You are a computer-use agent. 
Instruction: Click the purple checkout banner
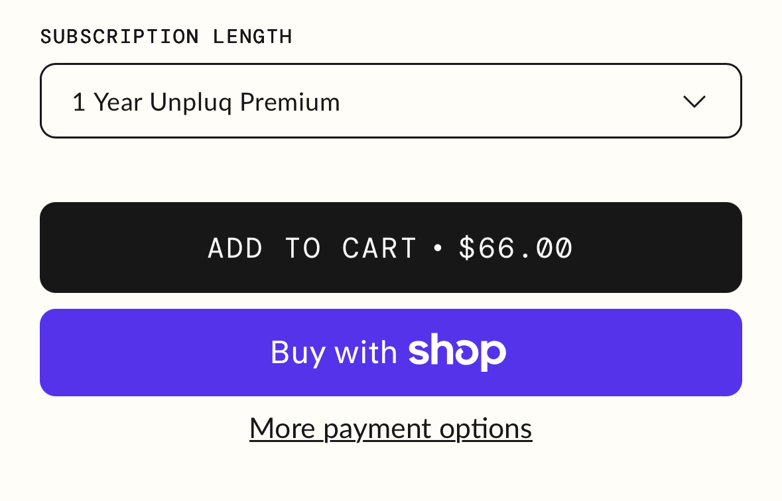tap(391, 352)
